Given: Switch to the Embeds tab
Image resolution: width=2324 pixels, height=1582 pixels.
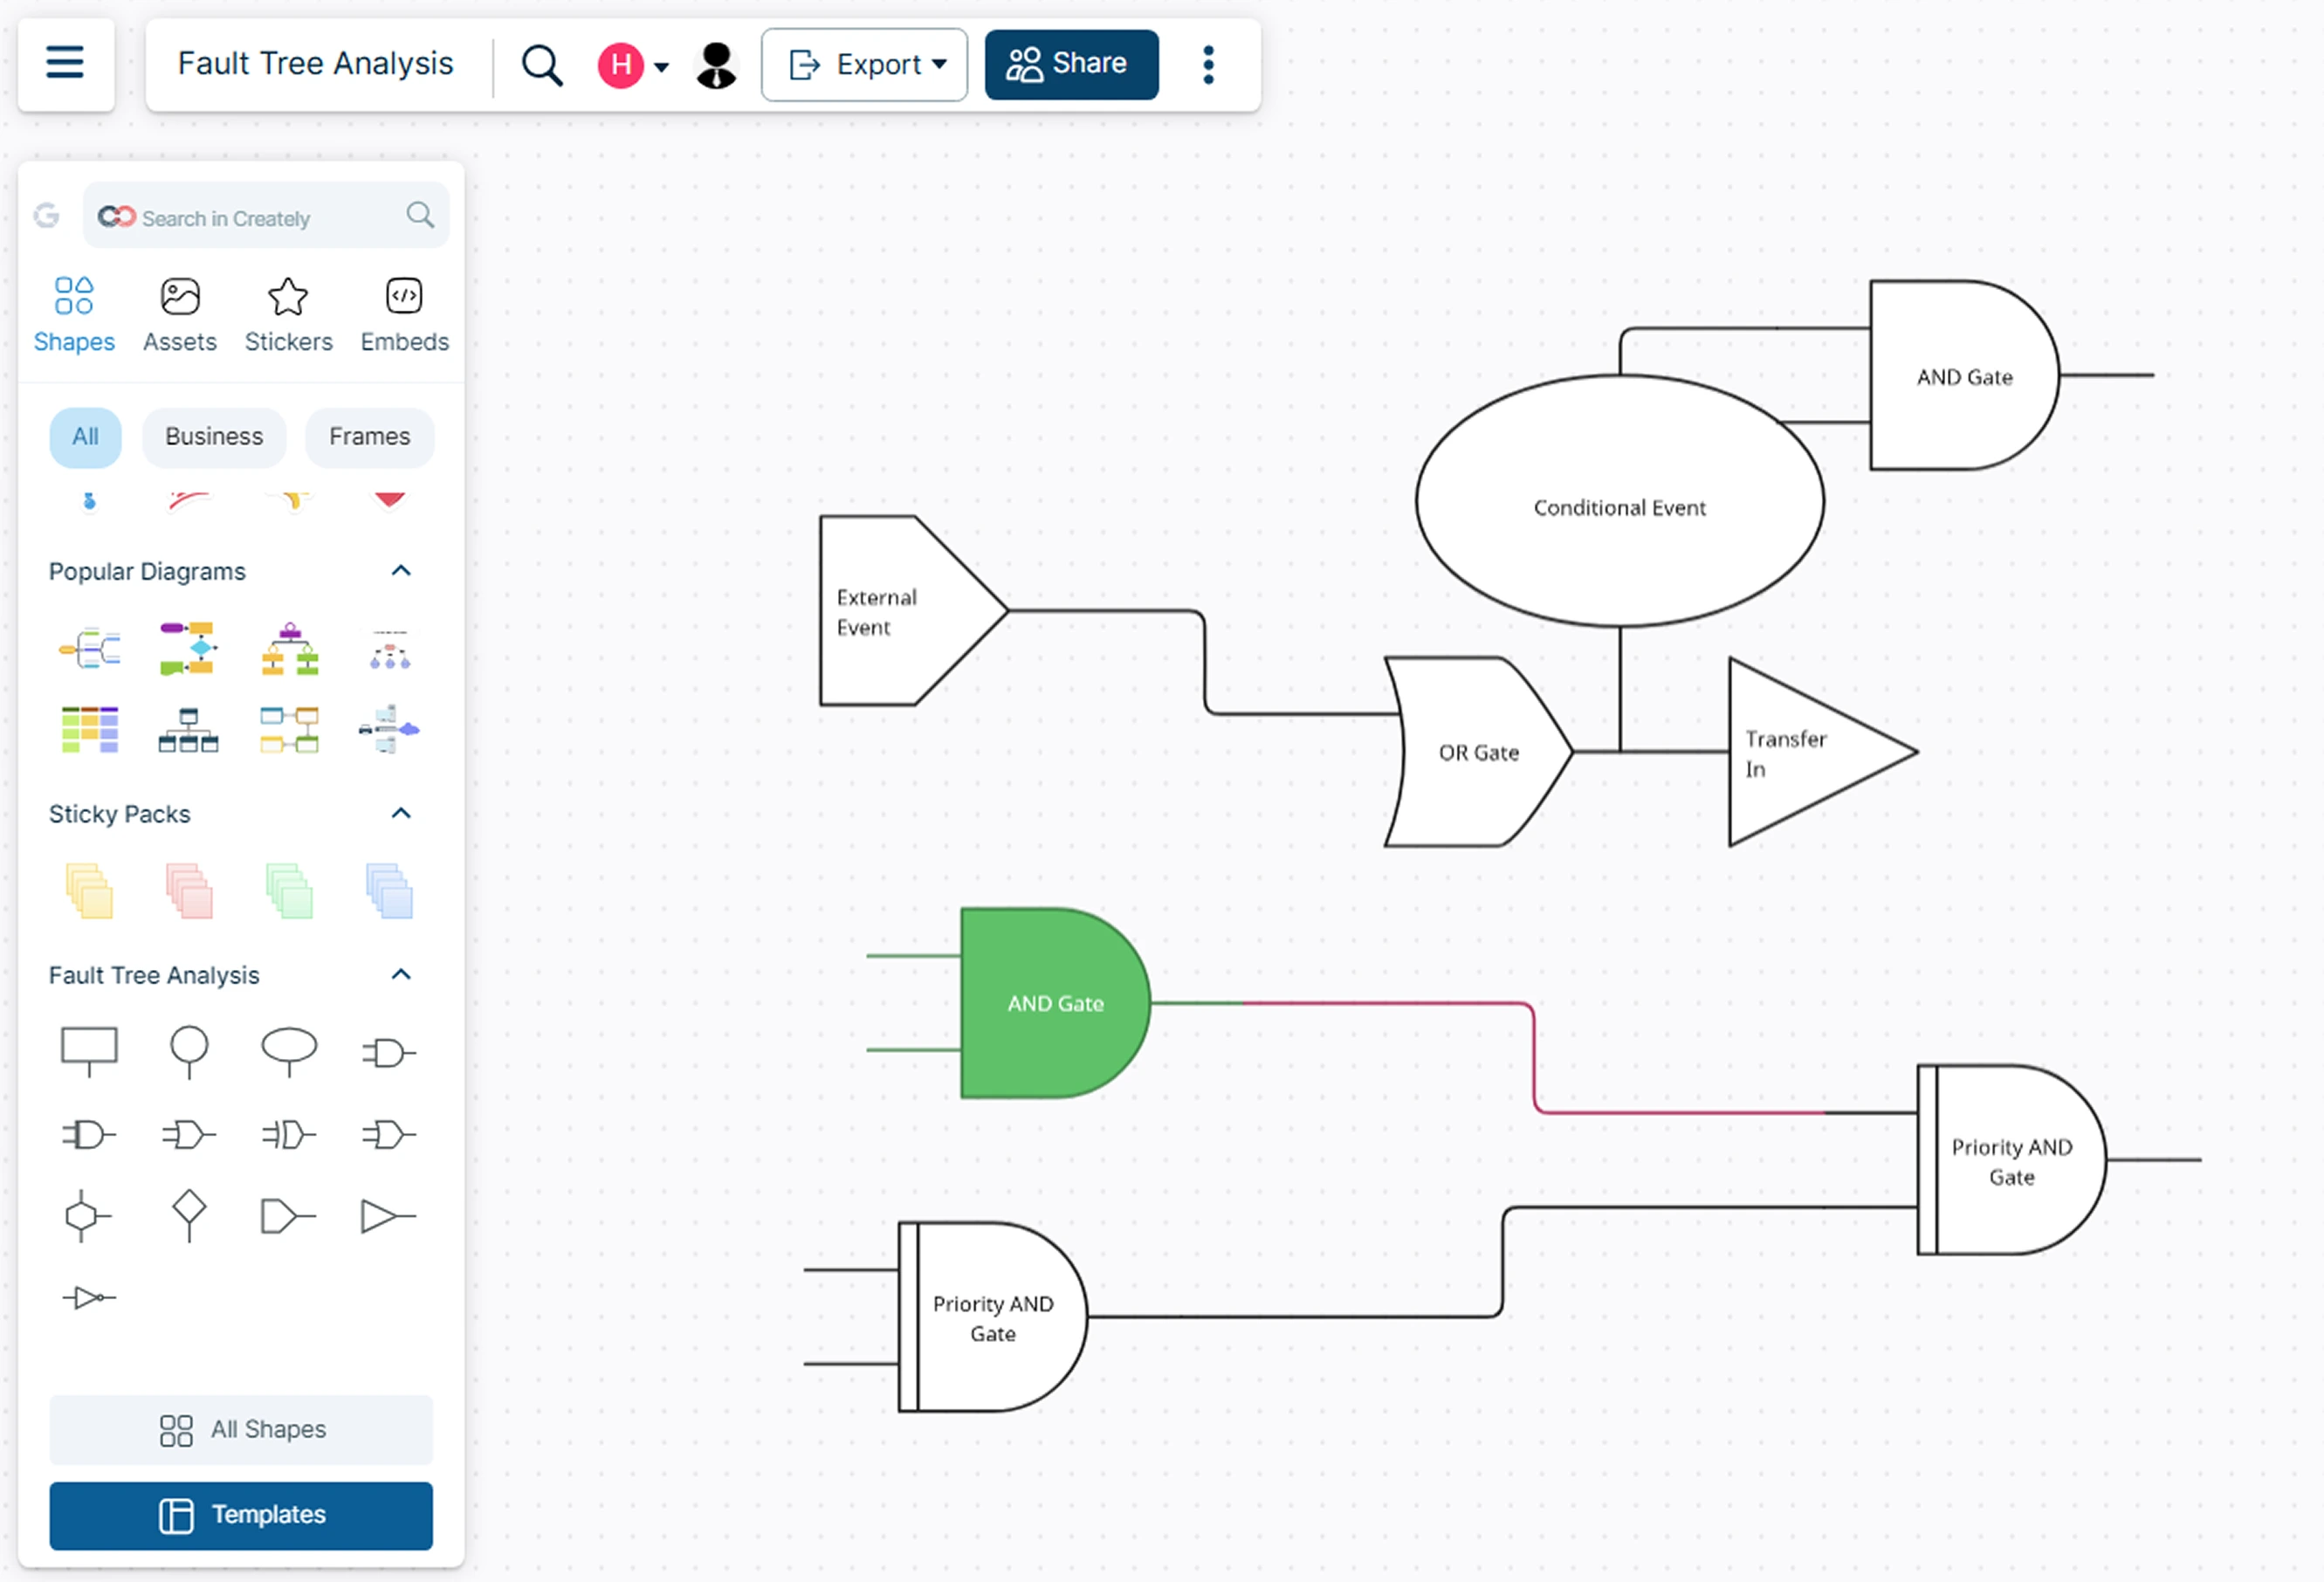Looking at the screenshot, I should click(404, 315).
